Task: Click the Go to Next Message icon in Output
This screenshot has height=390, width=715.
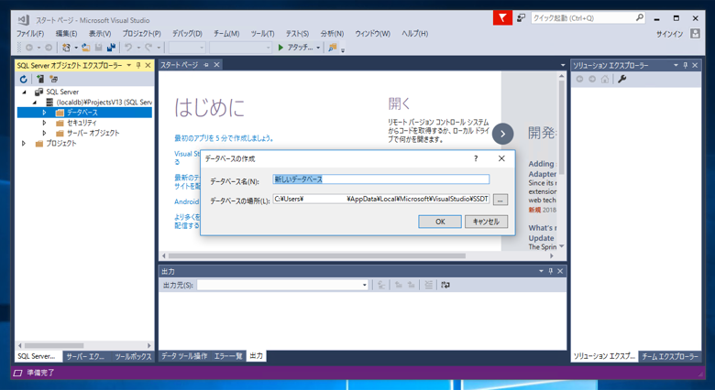Action: (411, 285)
